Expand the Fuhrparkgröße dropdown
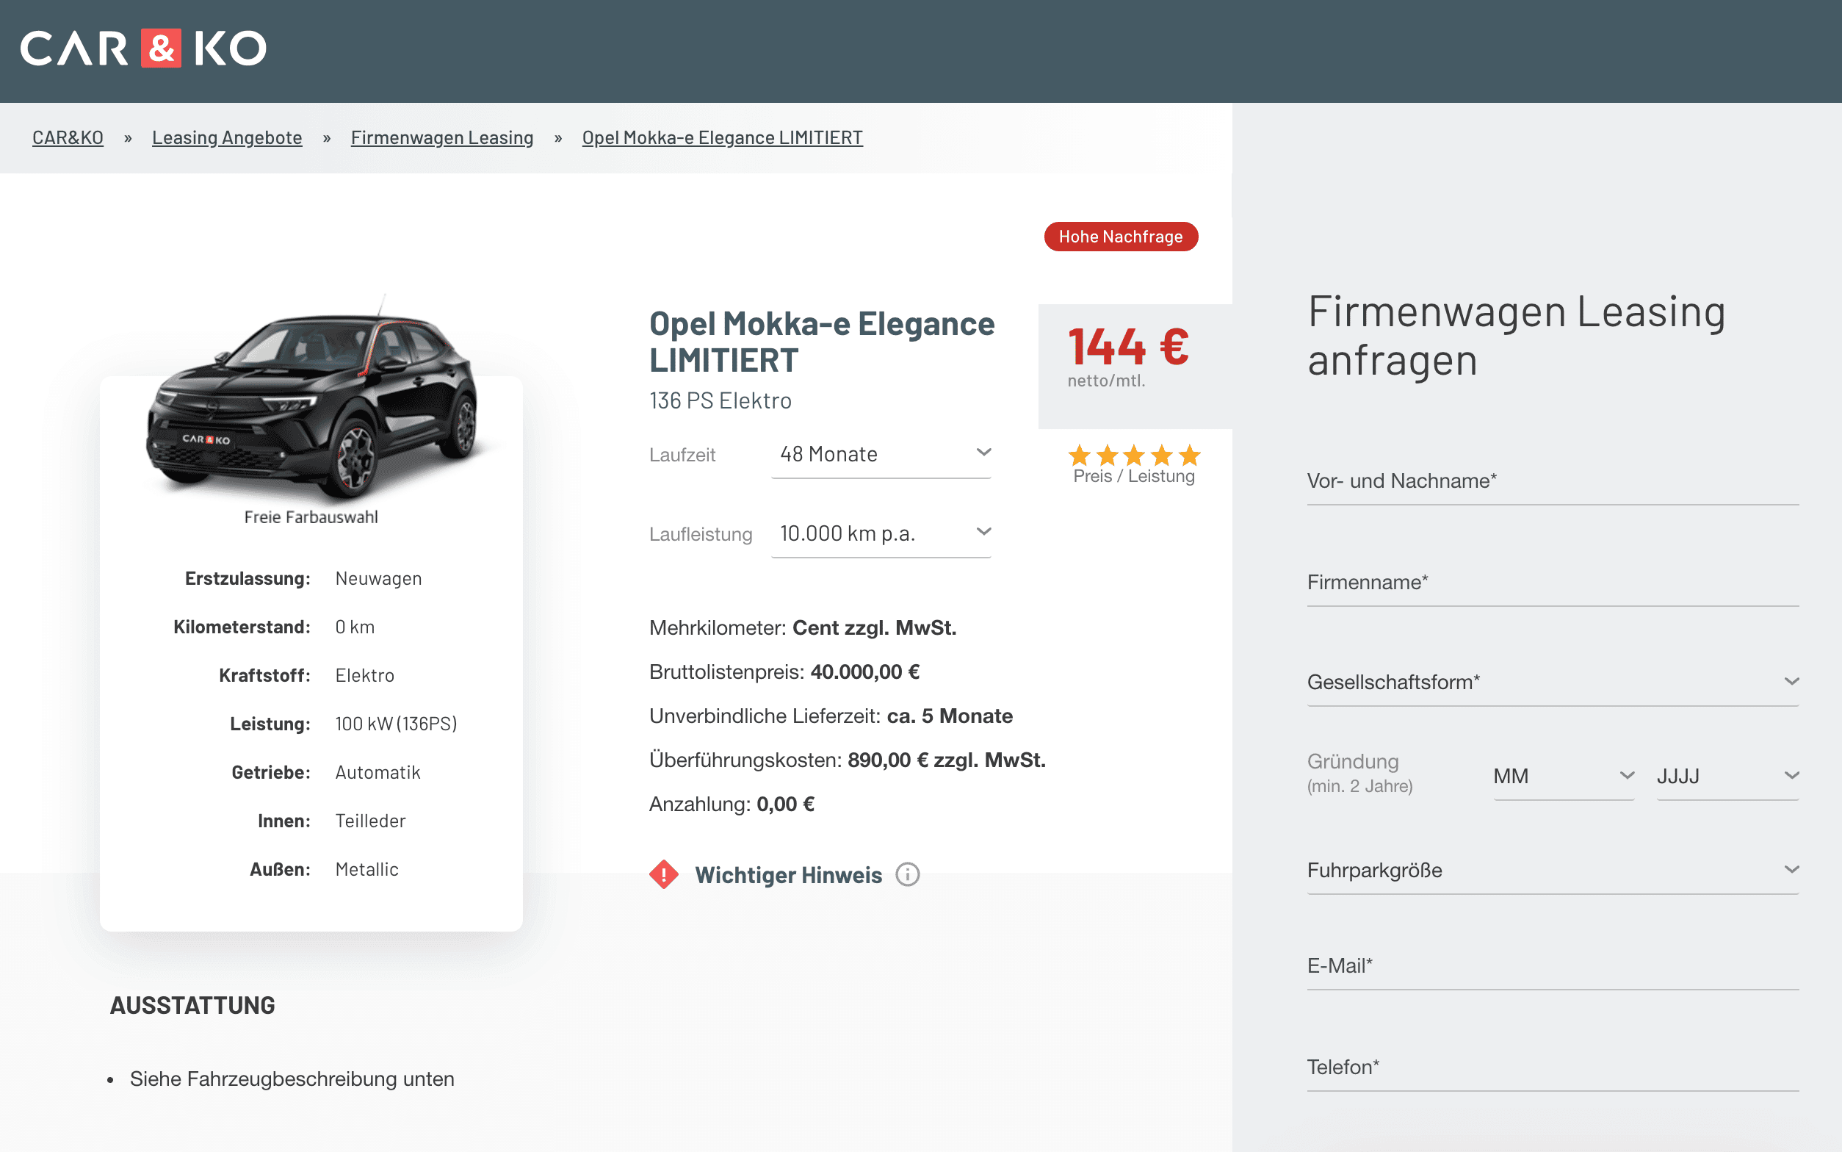Viewport: 1842px width, 1152px height. 1553,870
